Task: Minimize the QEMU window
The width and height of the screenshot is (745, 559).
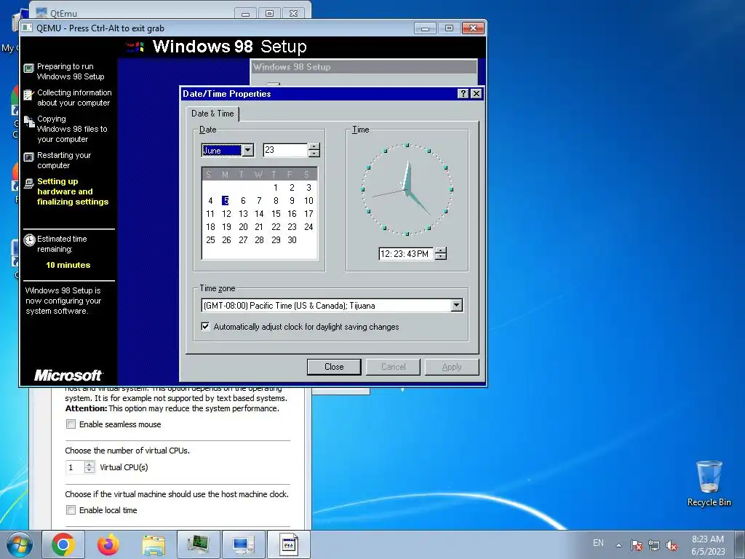Action: tap(425, 28)
